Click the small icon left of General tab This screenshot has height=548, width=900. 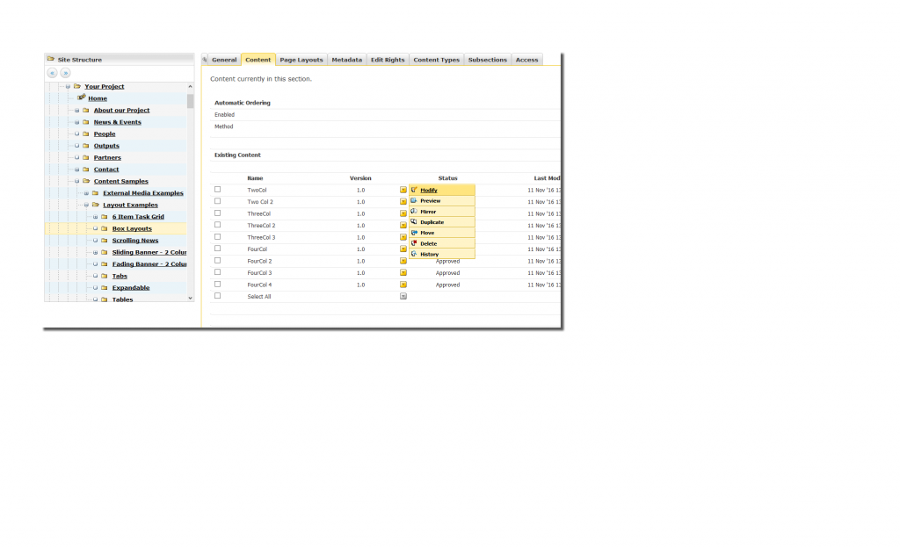(205, 60)
